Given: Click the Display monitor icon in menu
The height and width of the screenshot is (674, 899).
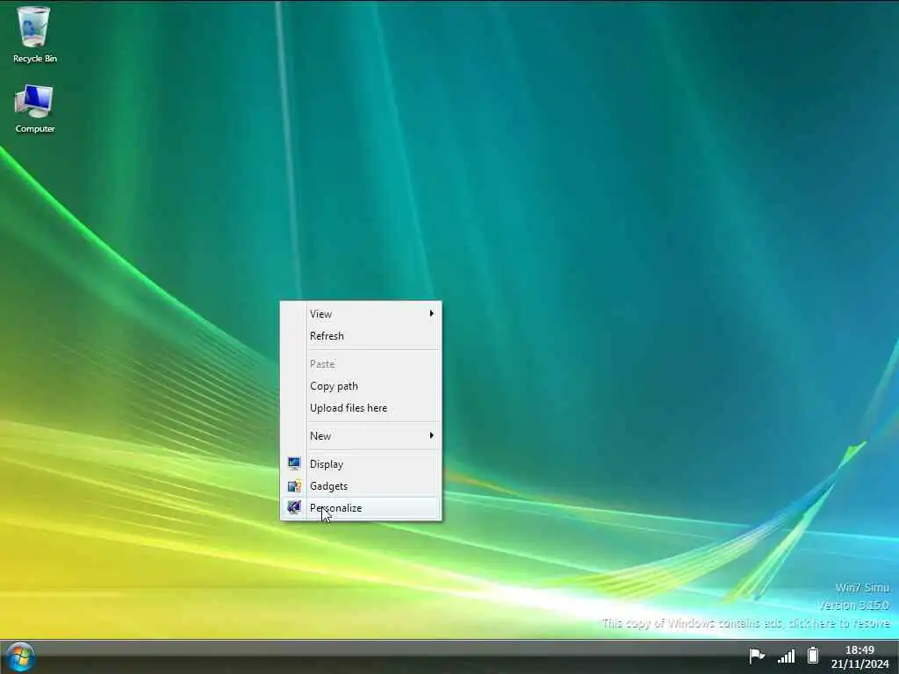Looking at the screenshot, I should pos(294,463).
